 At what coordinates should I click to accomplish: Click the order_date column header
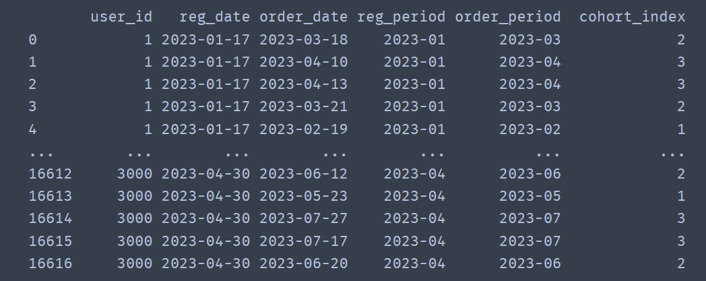(303, 18)
